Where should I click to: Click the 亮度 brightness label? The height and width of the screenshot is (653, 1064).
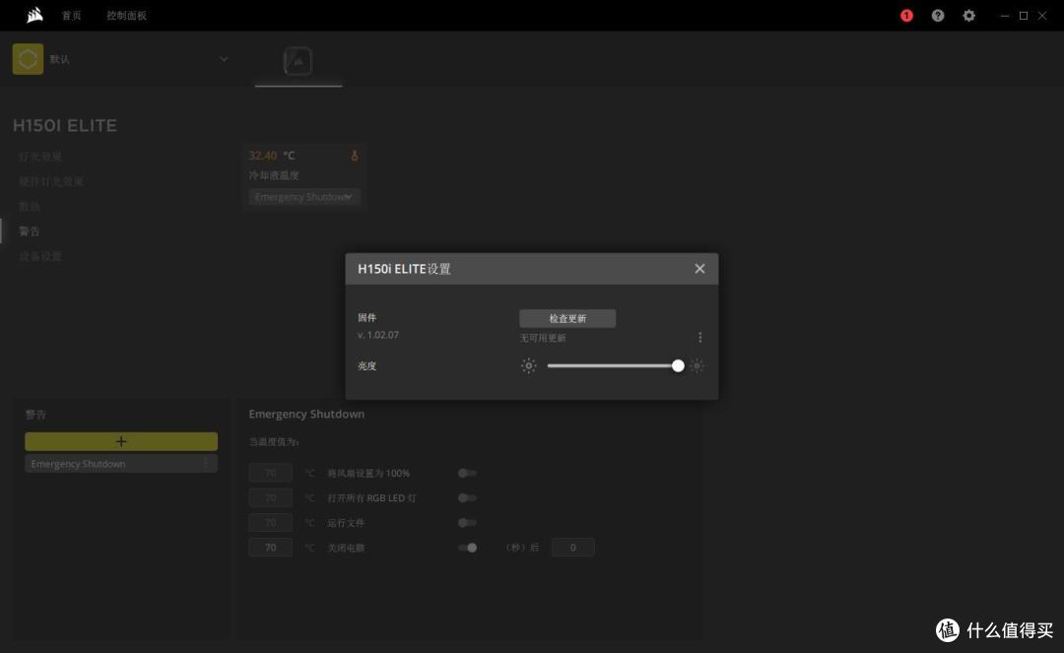pyautogui.click(x=367, y=366)
